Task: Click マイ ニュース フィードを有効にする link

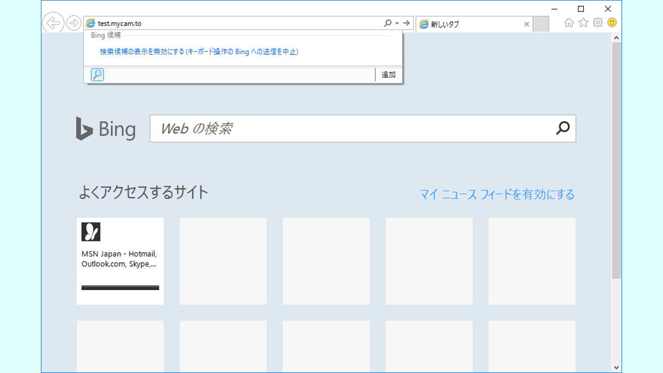Action: tap(497, 194)
